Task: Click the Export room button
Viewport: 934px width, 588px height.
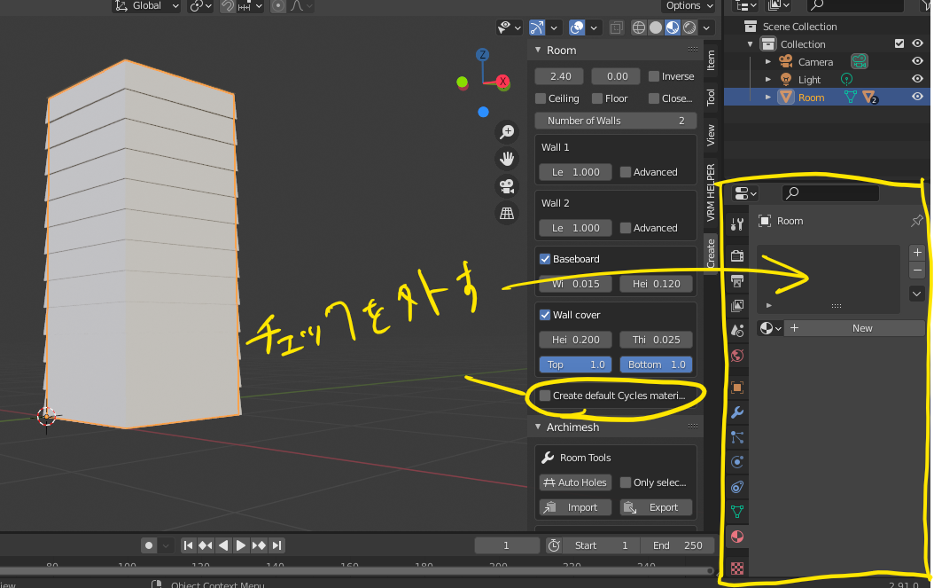Action: tap(656, 507)
